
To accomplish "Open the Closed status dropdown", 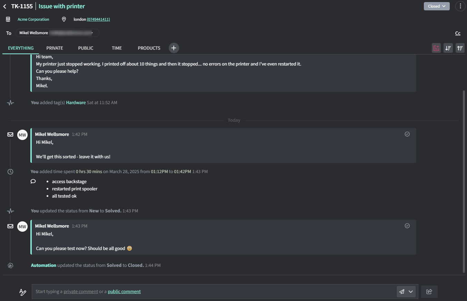I will point(437,6).
